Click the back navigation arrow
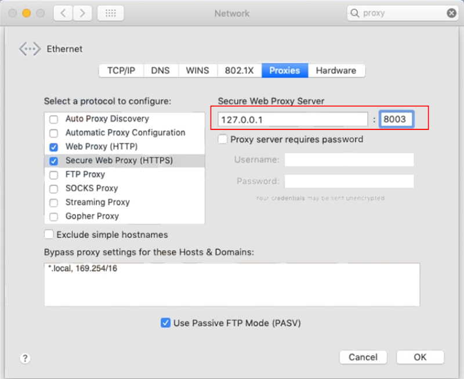This screenshot has width=464, height=379. click(63, 13)
